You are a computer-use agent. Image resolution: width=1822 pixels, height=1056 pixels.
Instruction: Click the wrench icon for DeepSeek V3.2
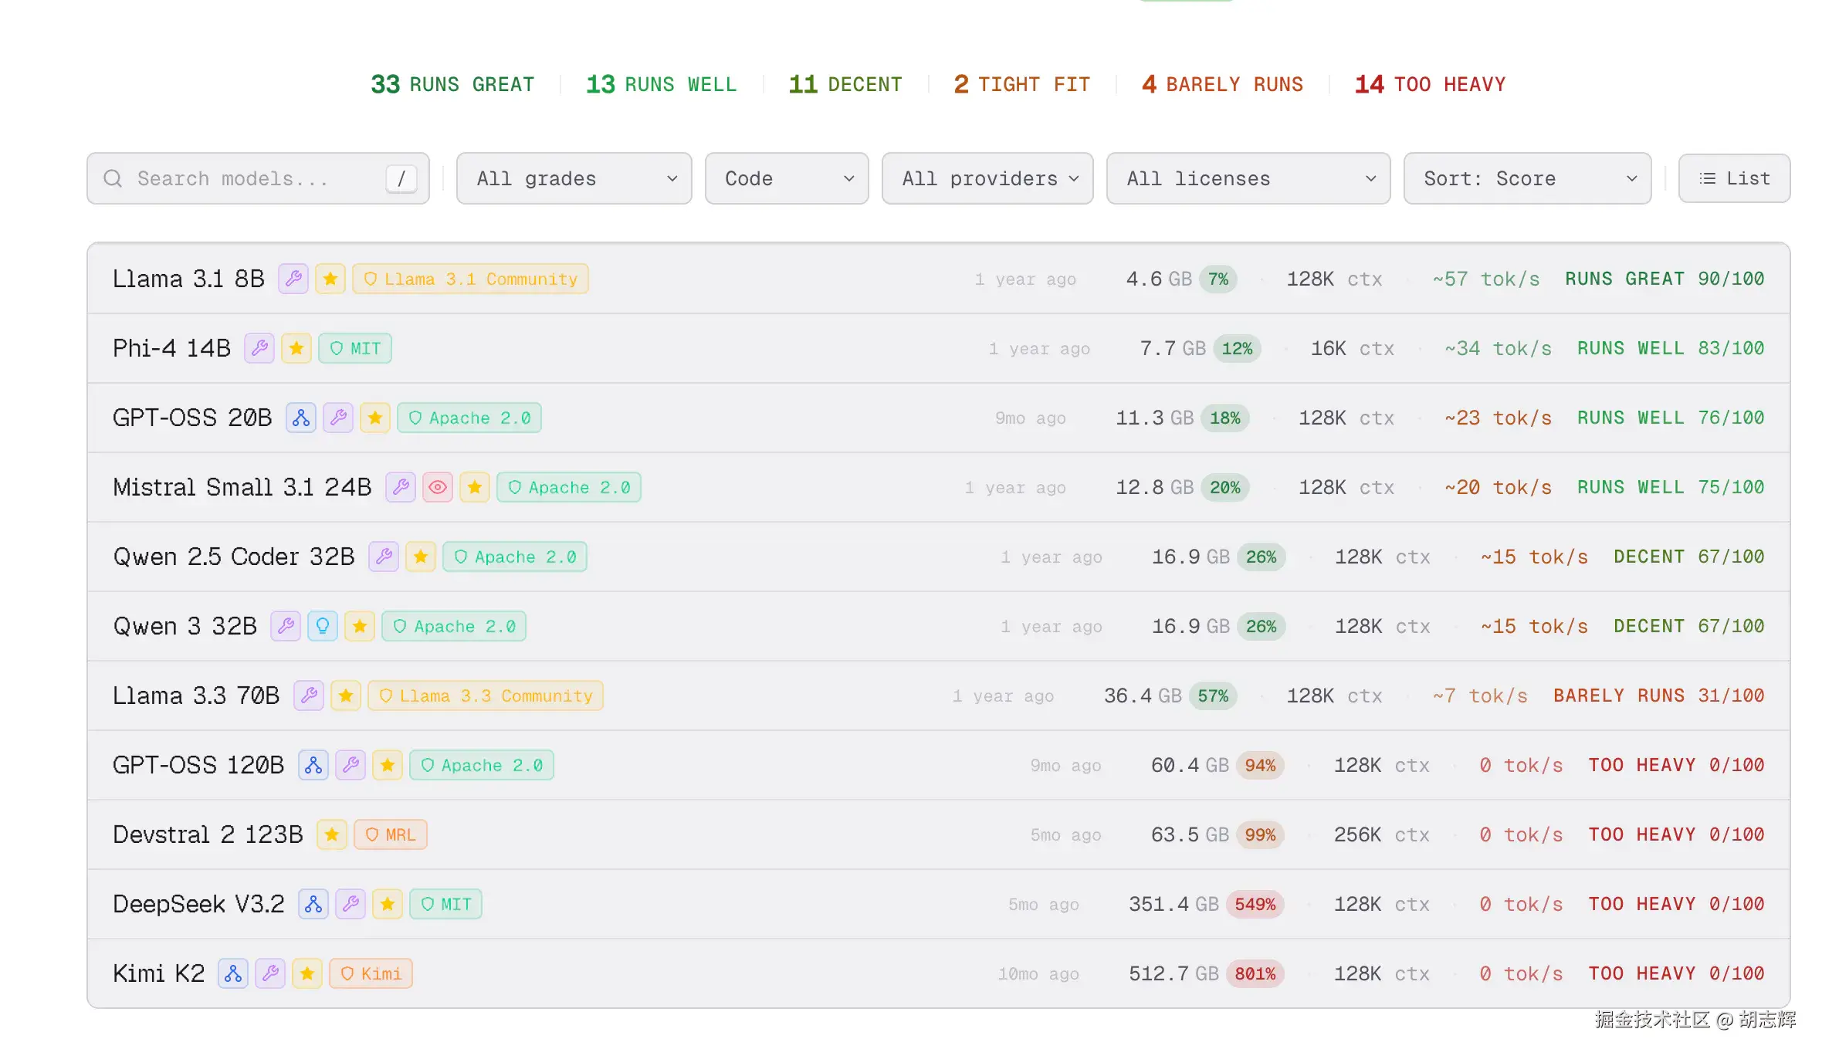[351, 904]
